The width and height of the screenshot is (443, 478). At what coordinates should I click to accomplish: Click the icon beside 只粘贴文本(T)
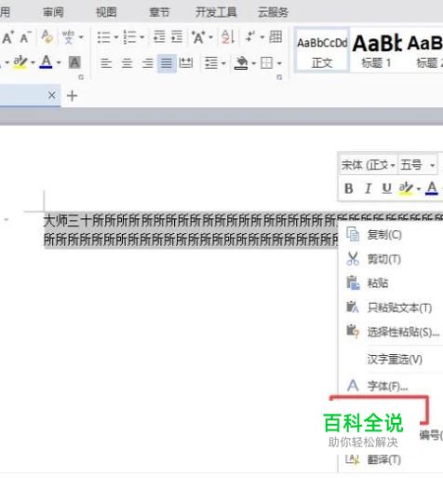pos(353,307)
